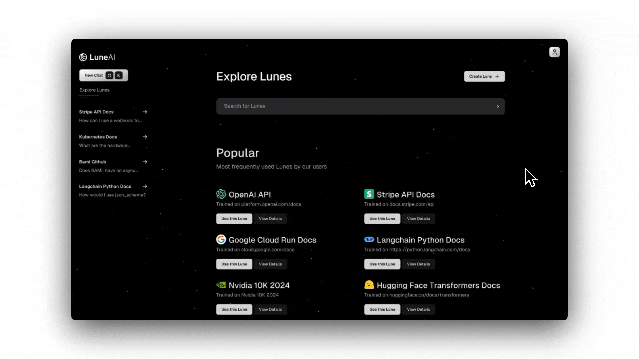Click the Explore Lunes page heading
The width and height of the screenshot is (639, 359).
pos(254,77)
